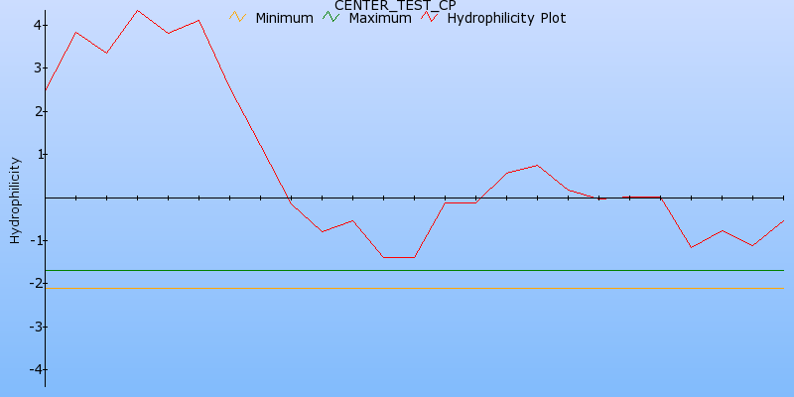Click the highest peak of the red plot
The height and width of the screenshot is (397, 794).
137,11
